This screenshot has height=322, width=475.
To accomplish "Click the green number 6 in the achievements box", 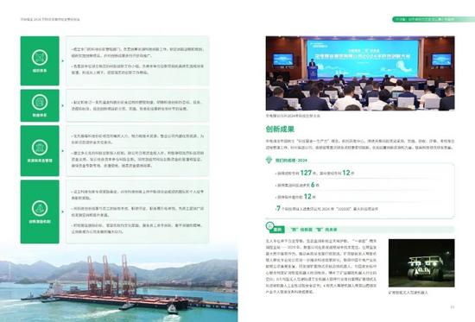I will coord(313,185).
